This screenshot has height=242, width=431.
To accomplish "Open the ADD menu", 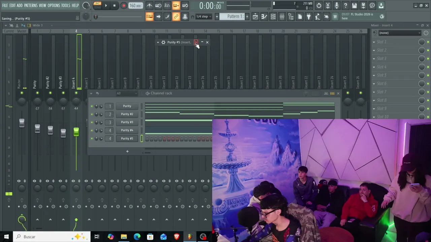I will (20, 5).
